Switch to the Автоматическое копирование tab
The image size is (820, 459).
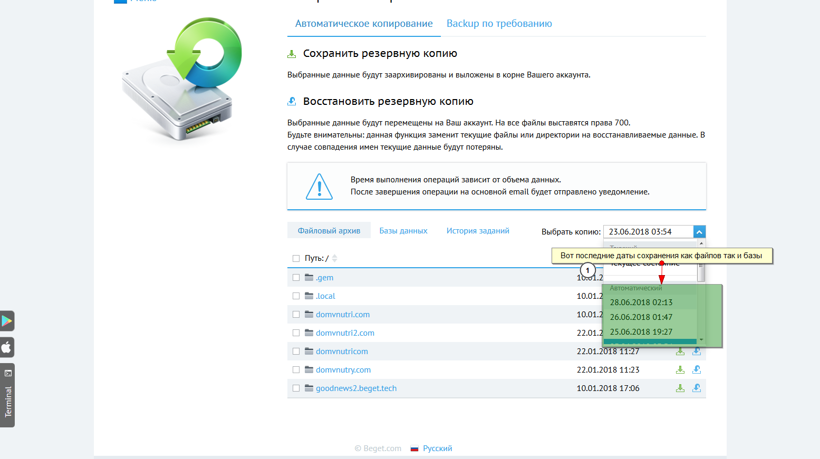[x=364, y=24]
